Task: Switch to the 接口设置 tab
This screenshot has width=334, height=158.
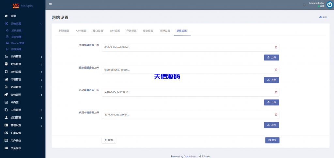Action: click(98, 31)
